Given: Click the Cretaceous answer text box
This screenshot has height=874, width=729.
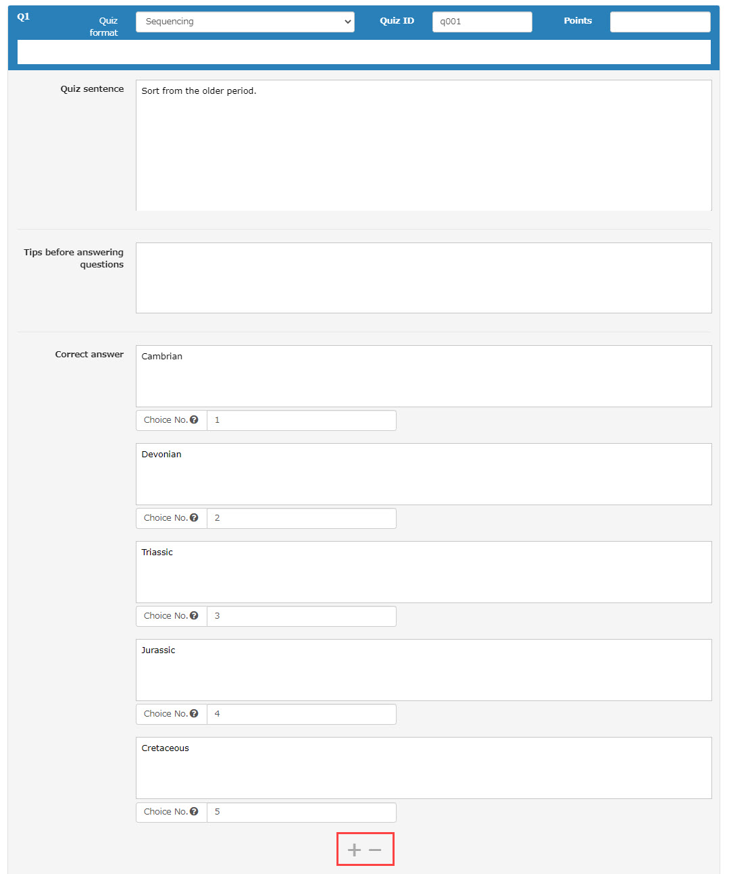Looking at the screenshot, I should click(424, 768).
